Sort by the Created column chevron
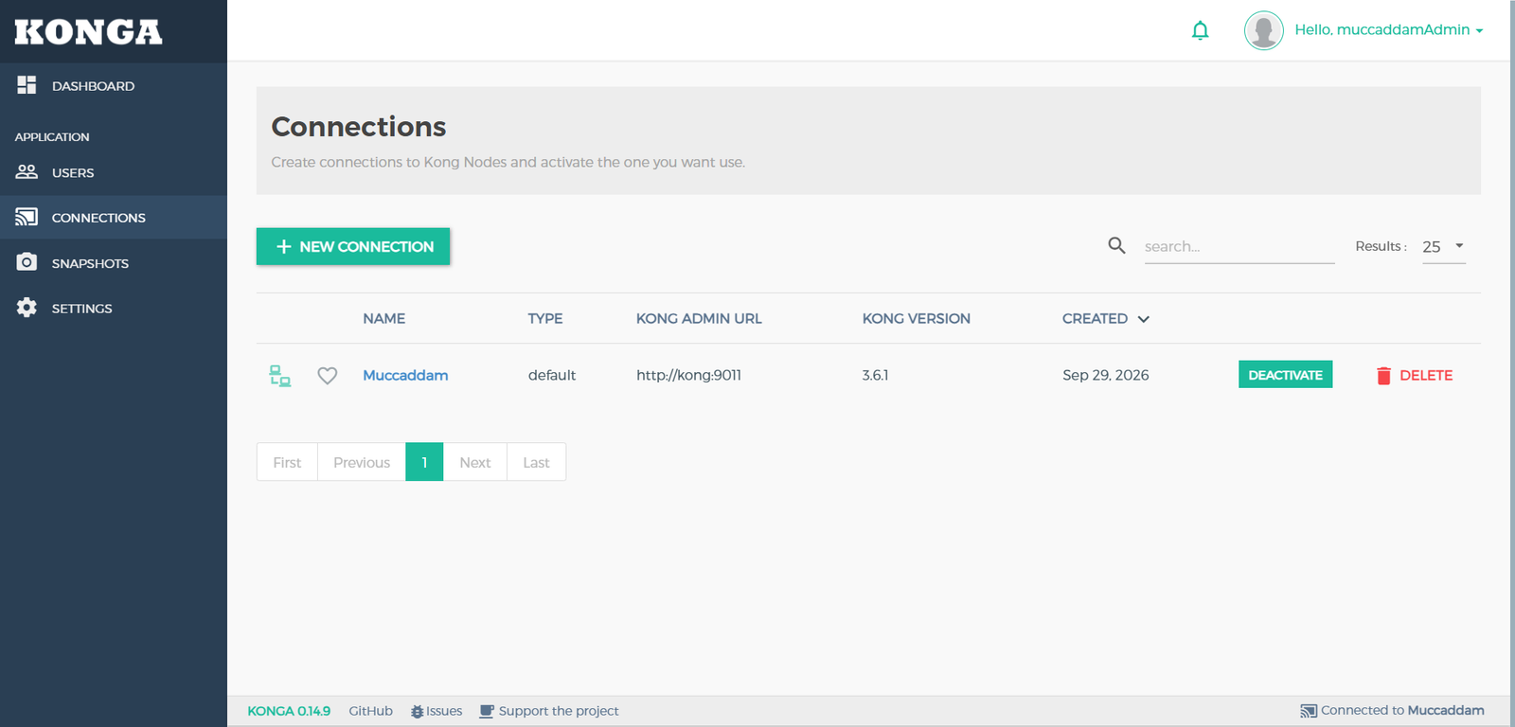The image size is (1515, 727). [1143, 319]
